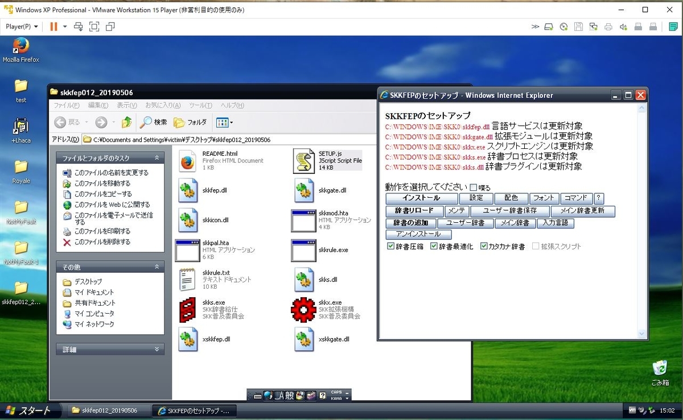Select skkicon.dll file icon
The image size is (683, 420).
coord(187,220)
